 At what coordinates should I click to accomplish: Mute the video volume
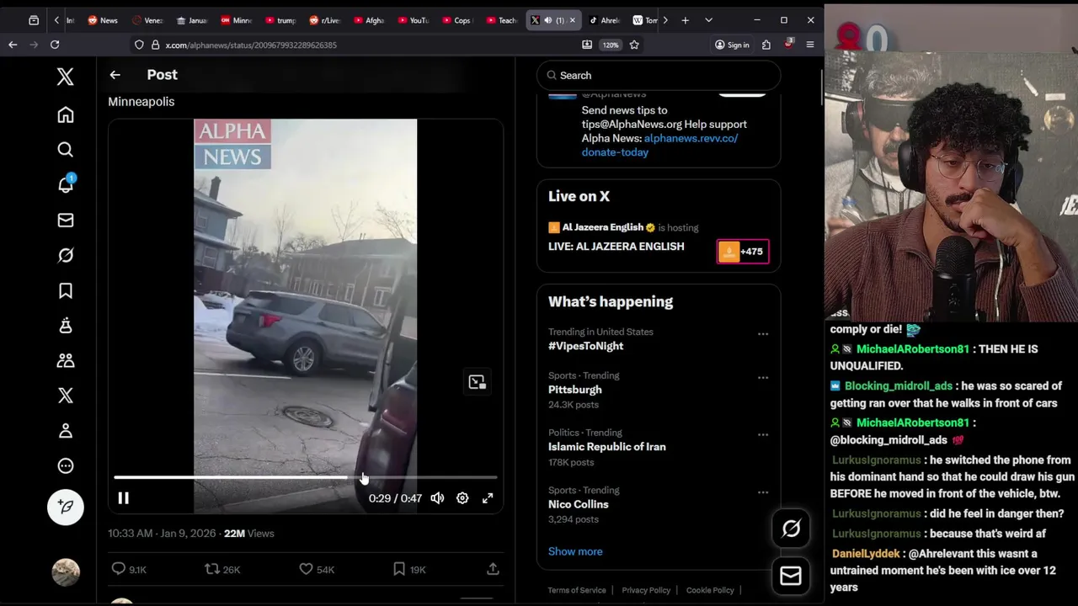[x=437, y=498]
